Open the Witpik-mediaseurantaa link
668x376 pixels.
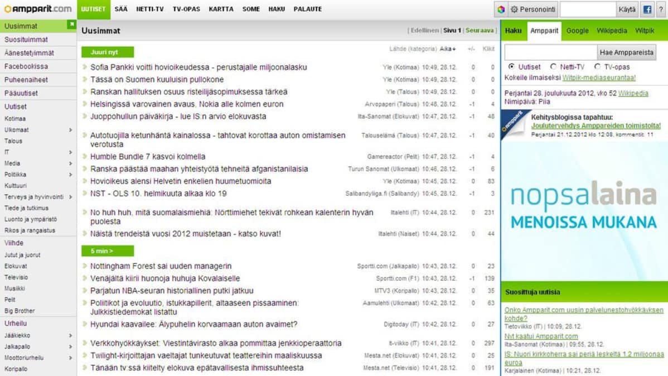click(x=598, y=78)
